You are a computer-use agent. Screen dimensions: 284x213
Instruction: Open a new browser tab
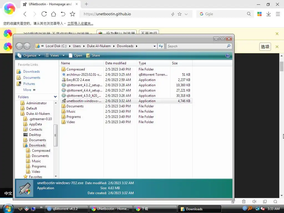pos(87,4)
